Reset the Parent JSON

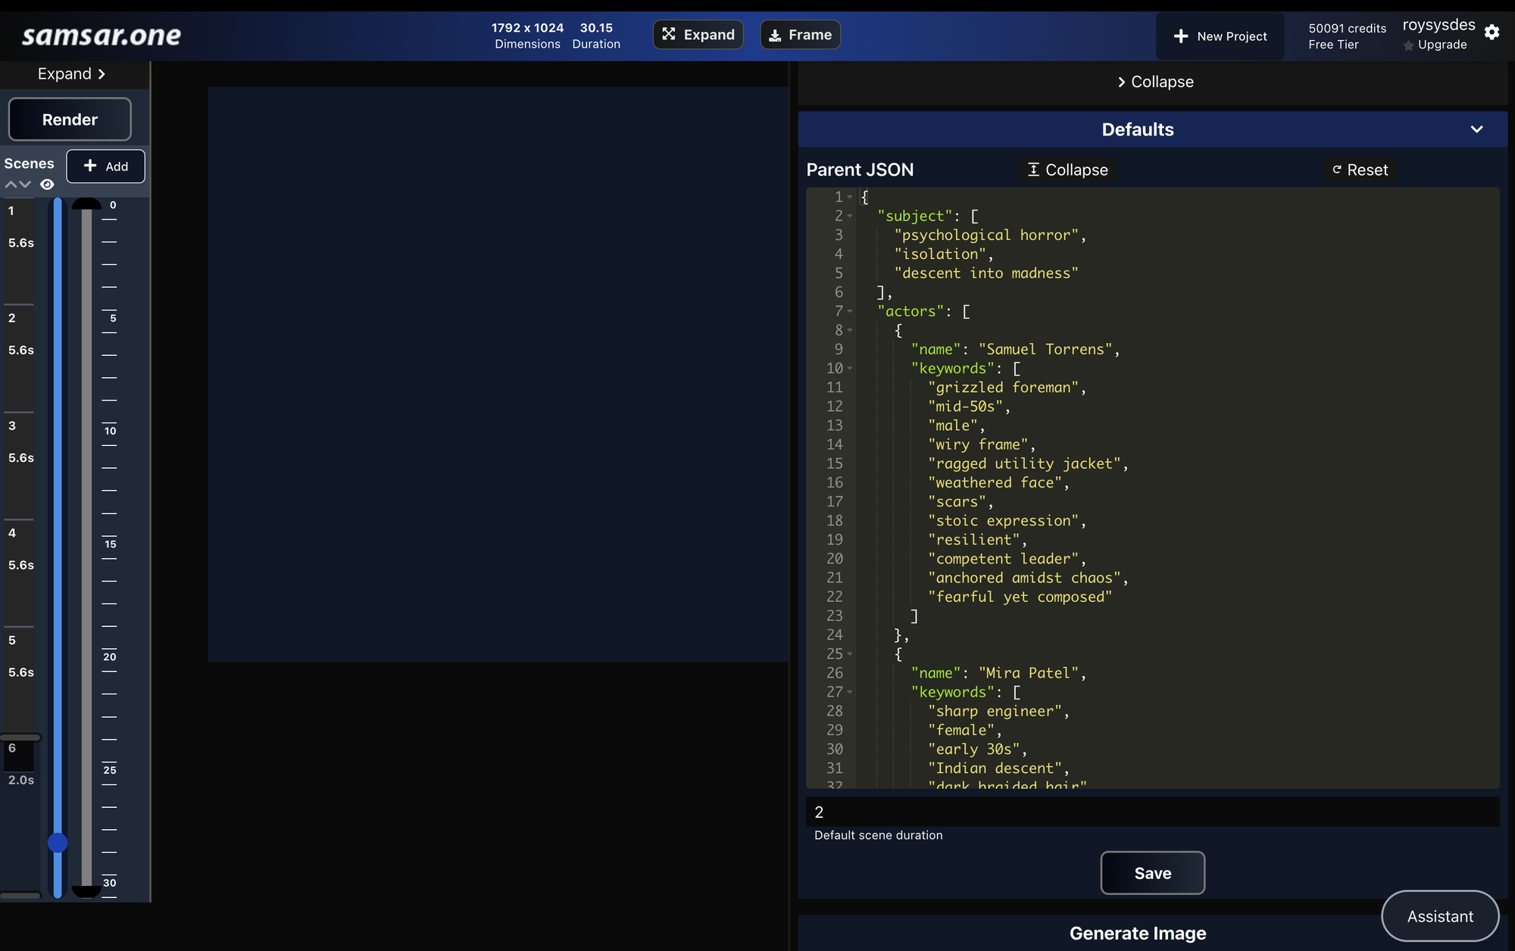point(1360,170)
